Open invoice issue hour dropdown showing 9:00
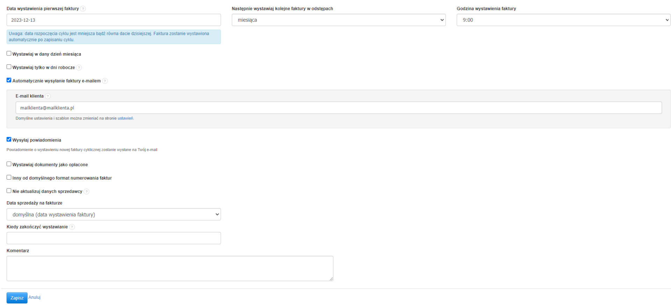671x305 pixels. (563, 20)
